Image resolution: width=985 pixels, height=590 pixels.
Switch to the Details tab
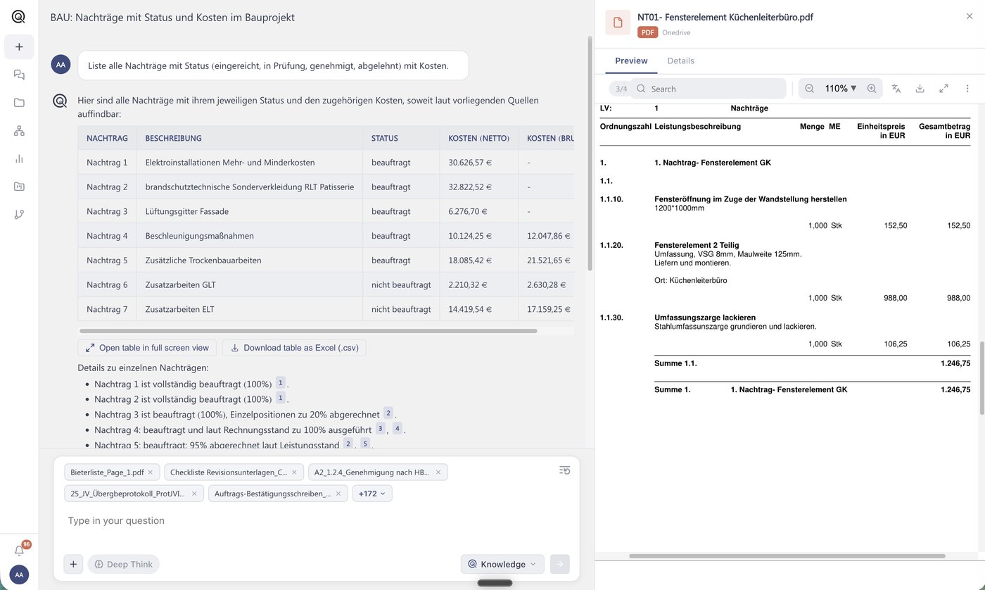(680, 61)
